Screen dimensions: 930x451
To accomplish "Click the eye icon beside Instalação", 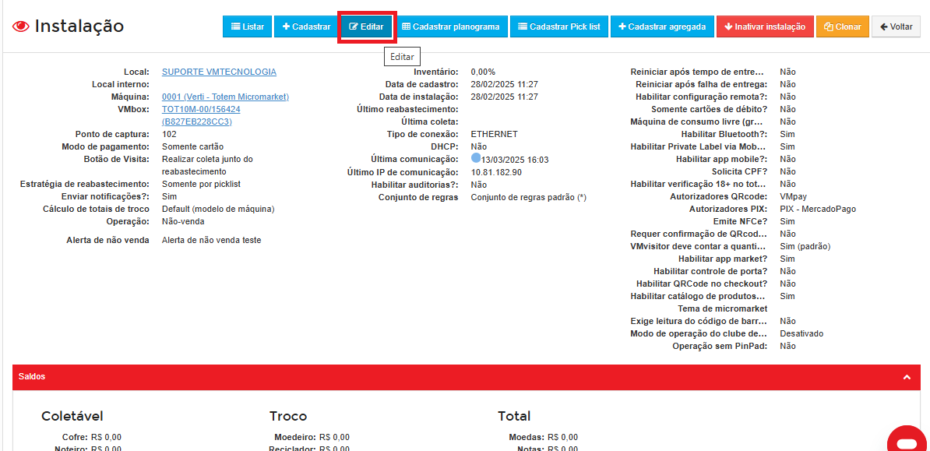I will [x=21, y=26].
